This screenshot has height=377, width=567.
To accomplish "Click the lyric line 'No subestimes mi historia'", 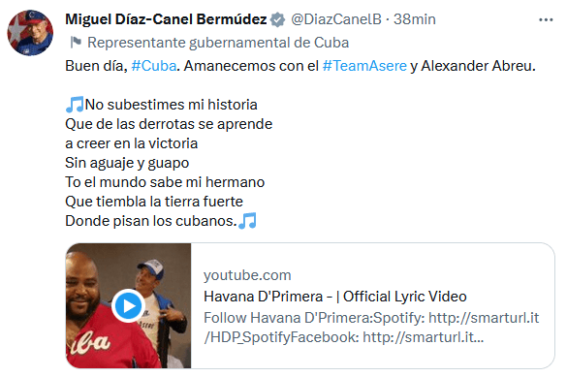I will (x=171, y=105).
